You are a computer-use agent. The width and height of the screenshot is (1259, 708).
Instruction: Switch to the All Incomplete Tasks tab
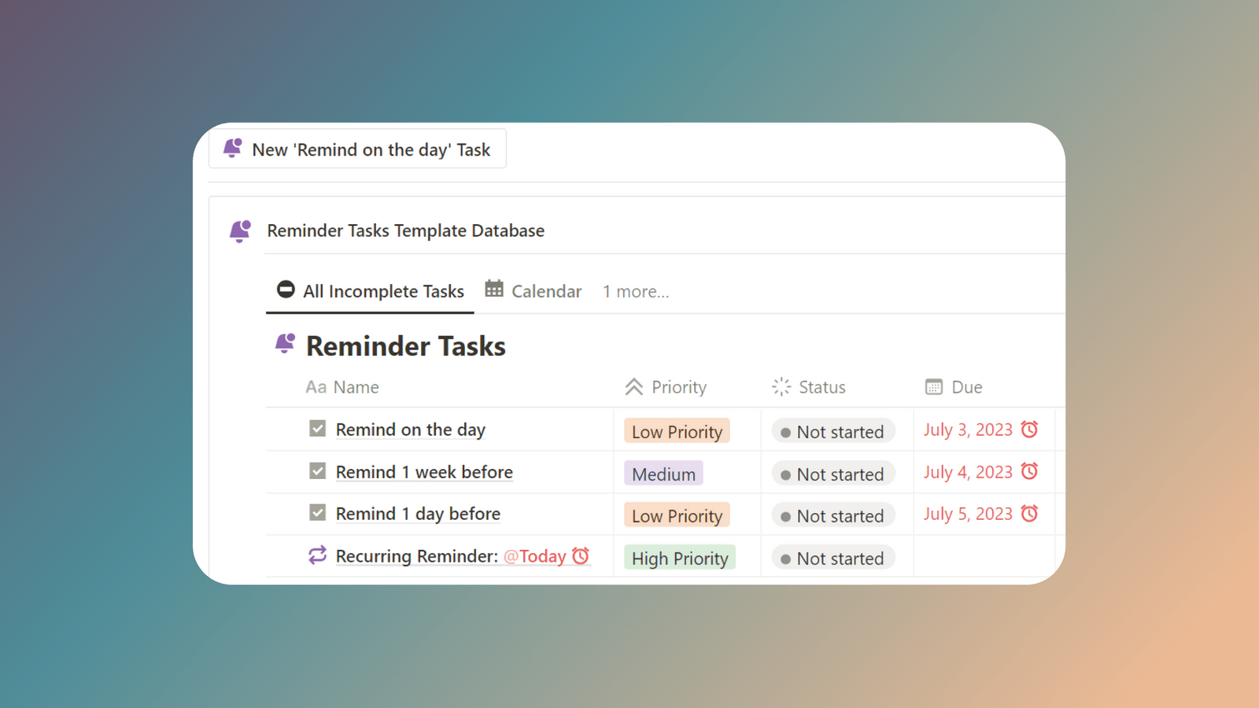click(383, 291)
